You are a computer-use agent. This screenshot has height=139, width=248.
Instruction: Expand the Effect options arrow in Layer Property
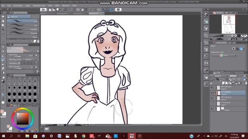[x=244, y=49]
